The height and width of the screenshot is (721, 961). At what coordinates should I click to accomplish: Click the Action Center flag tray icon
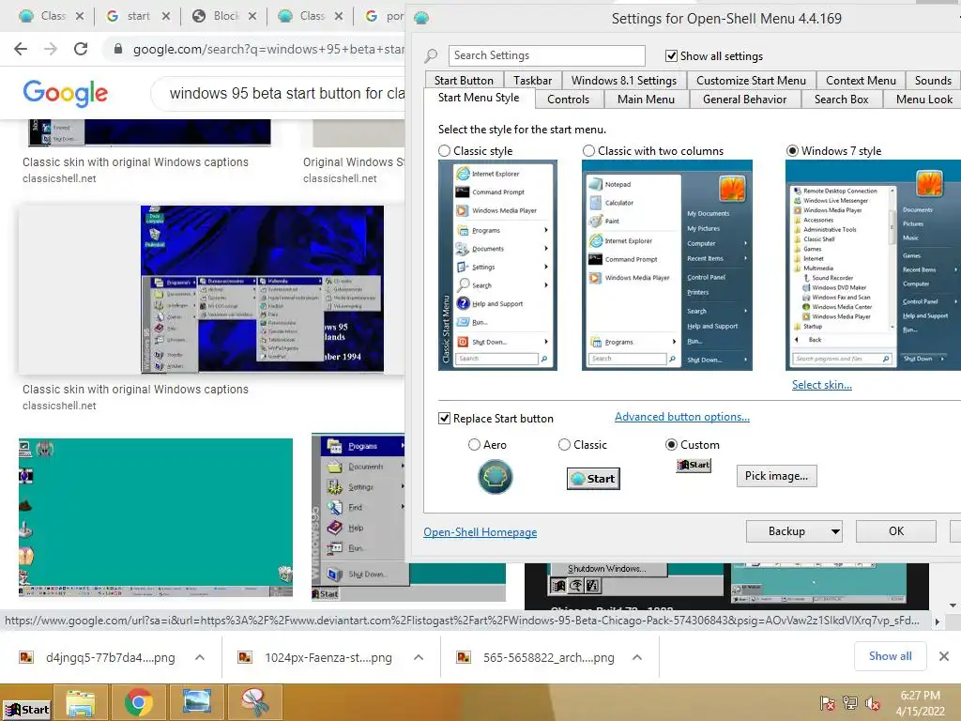(x=827, y=703)
